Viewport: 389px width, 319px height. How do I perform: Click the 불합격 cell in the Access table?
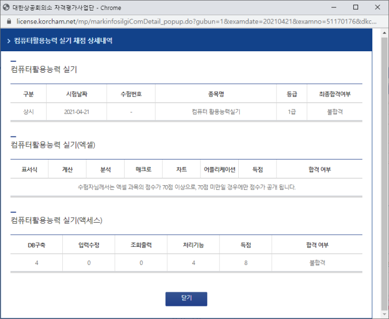(x=317, y=263)
